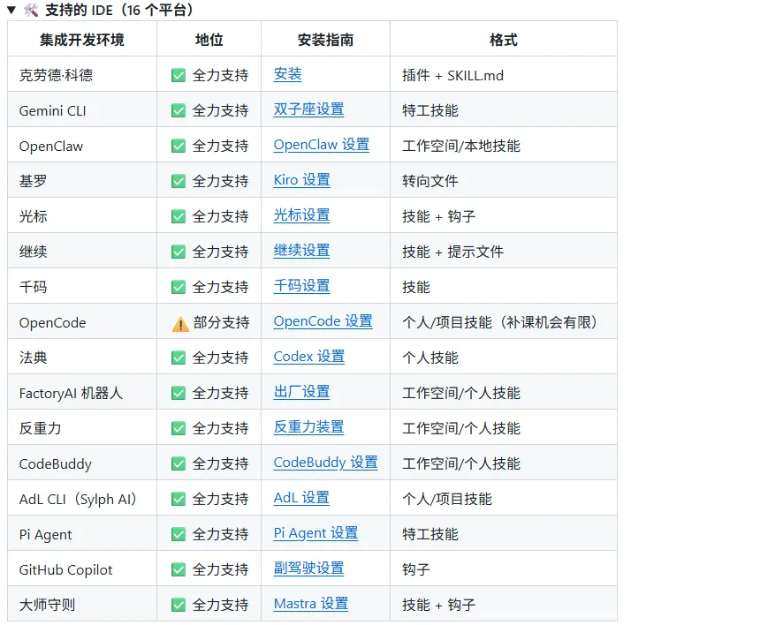Image resolution: width=760 pixels, height=625 pixels.
Task: Open the 继续设置 link
Action: [301, 251]
